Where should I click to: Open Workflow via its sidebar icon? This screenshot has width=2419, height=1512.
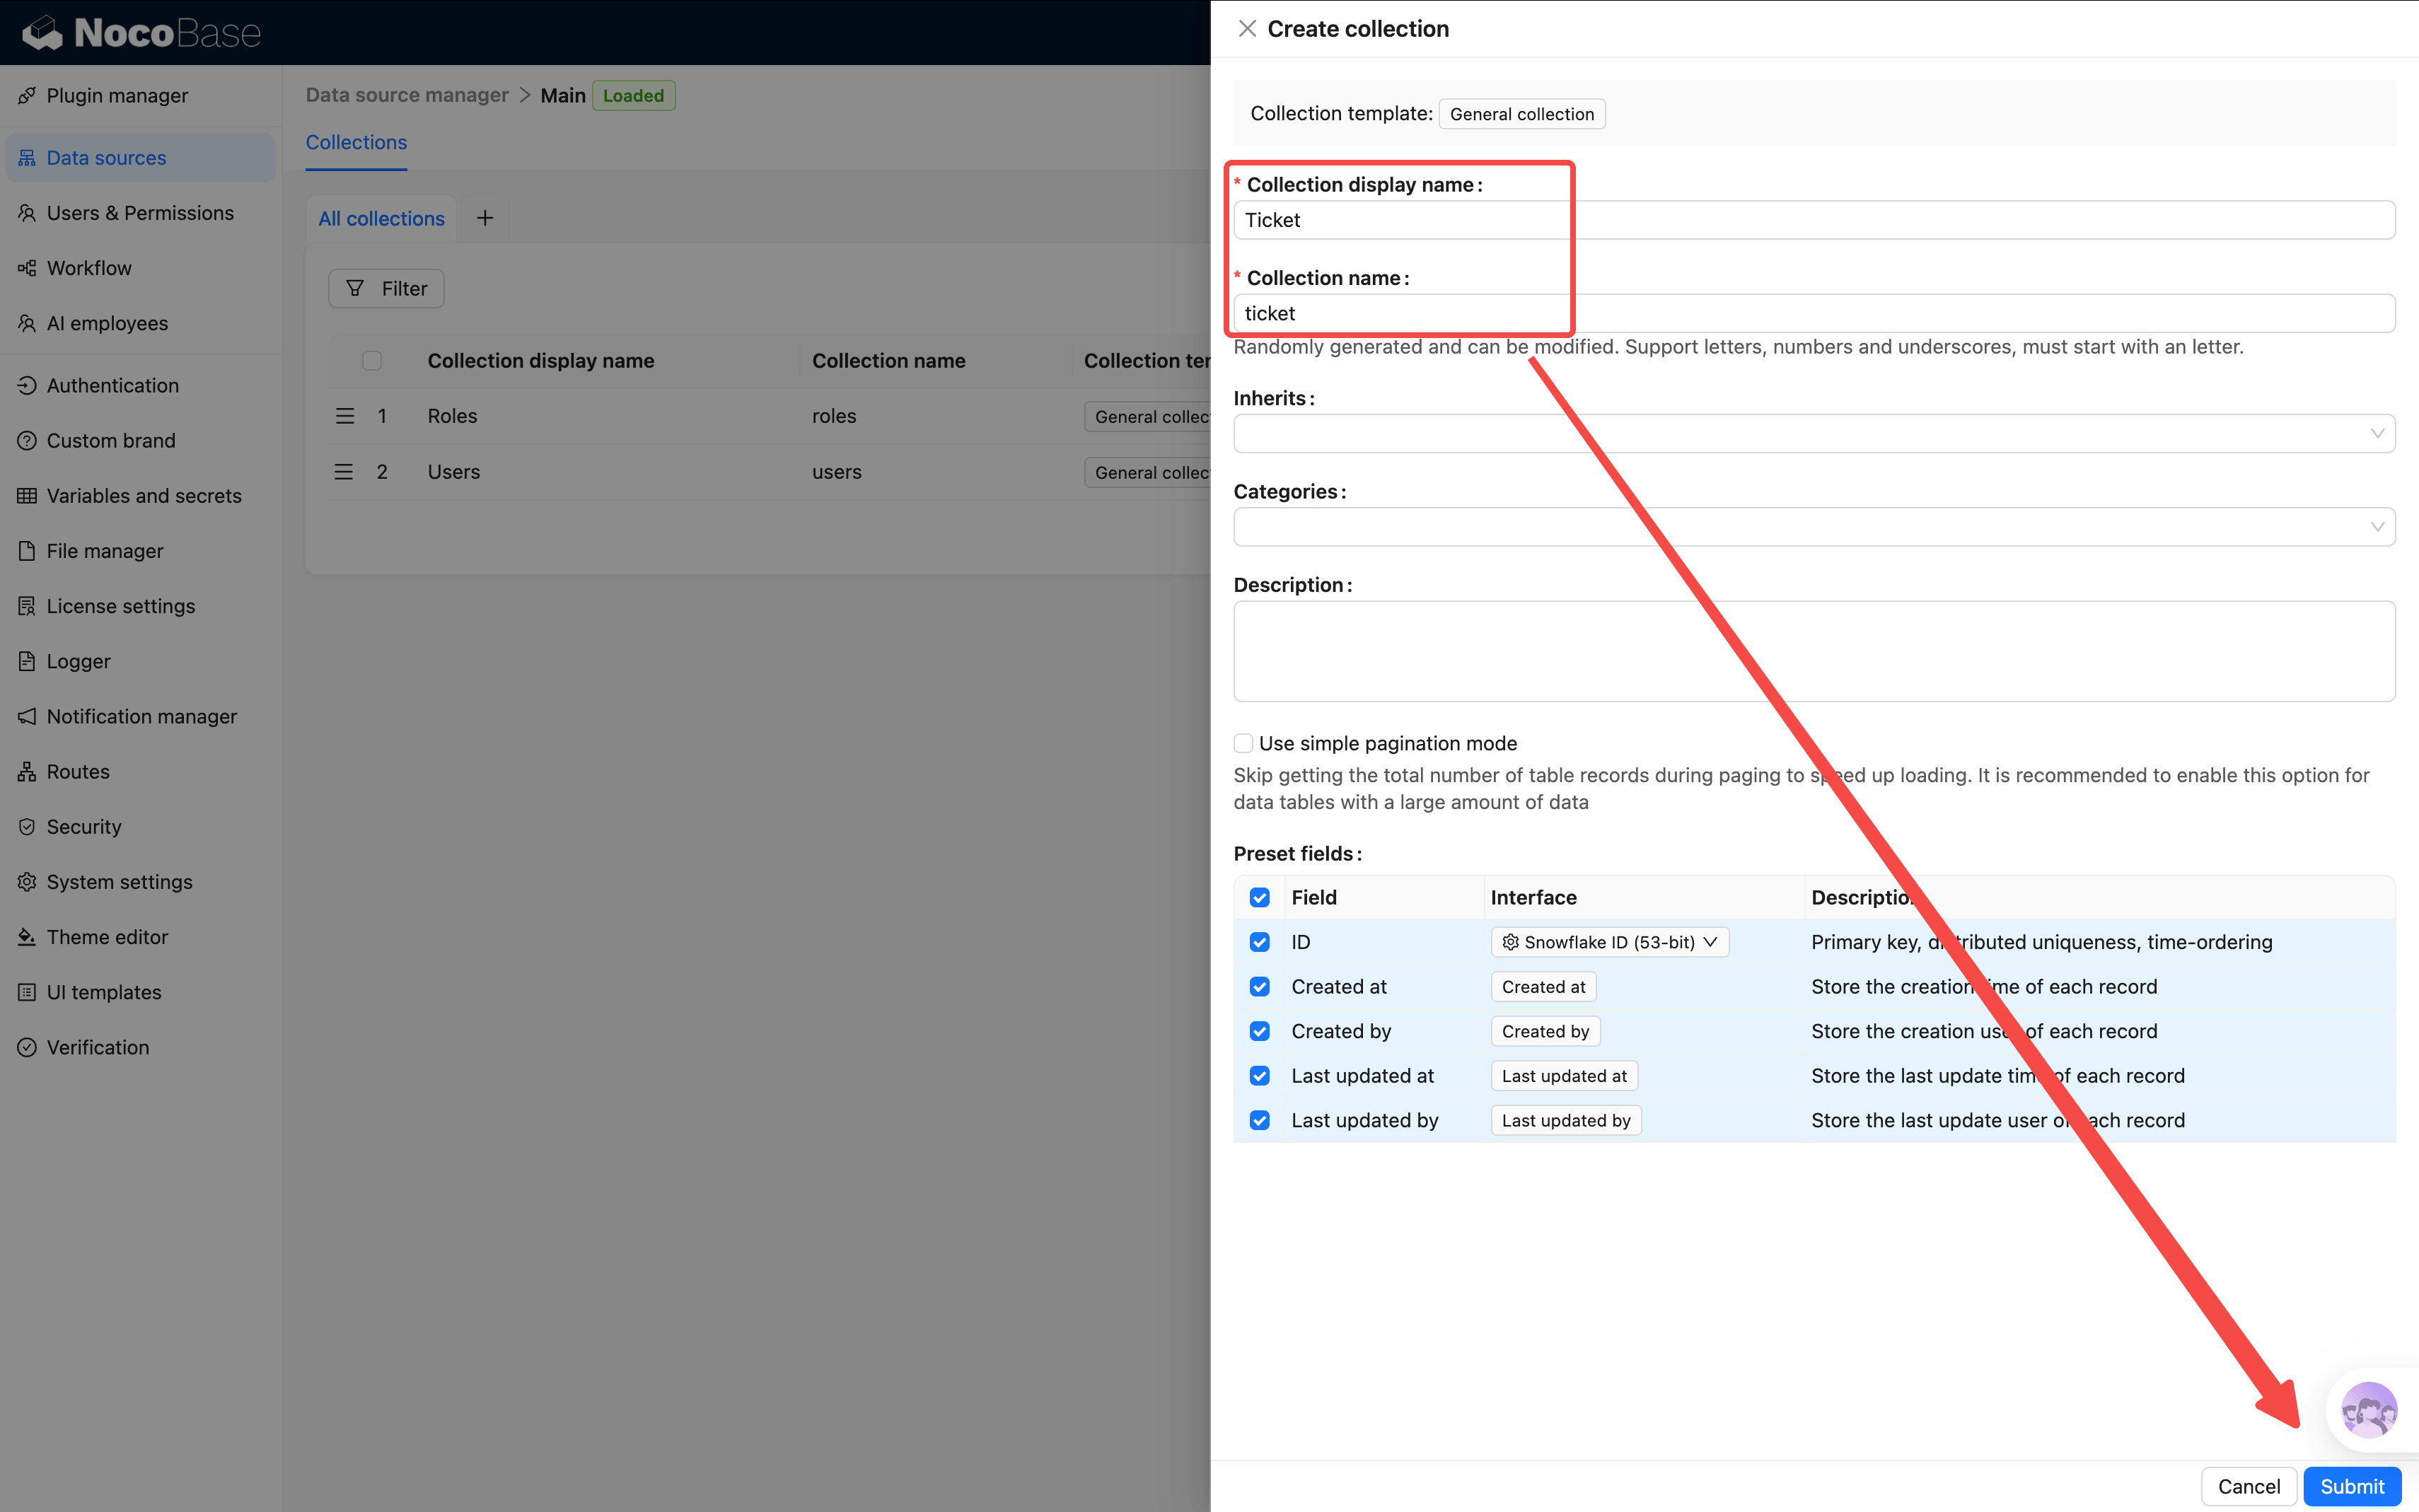click(27, 268)
